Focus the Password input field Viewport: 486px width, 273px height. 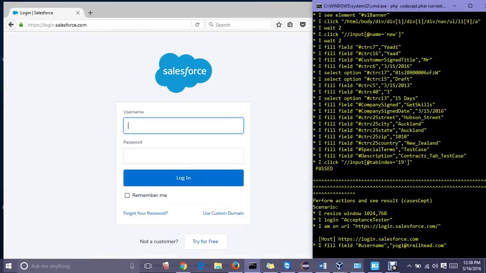183,156
